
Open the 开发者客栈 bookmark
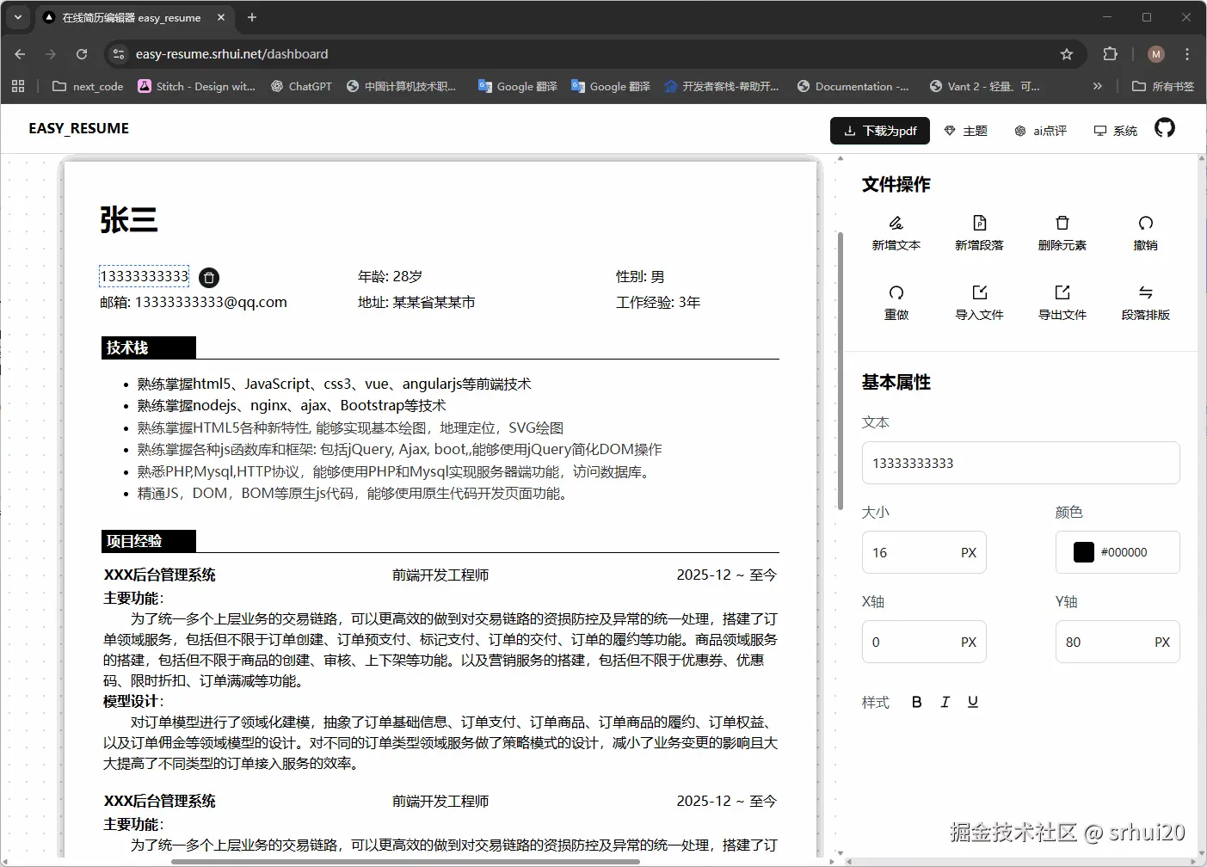coord(722,86)
